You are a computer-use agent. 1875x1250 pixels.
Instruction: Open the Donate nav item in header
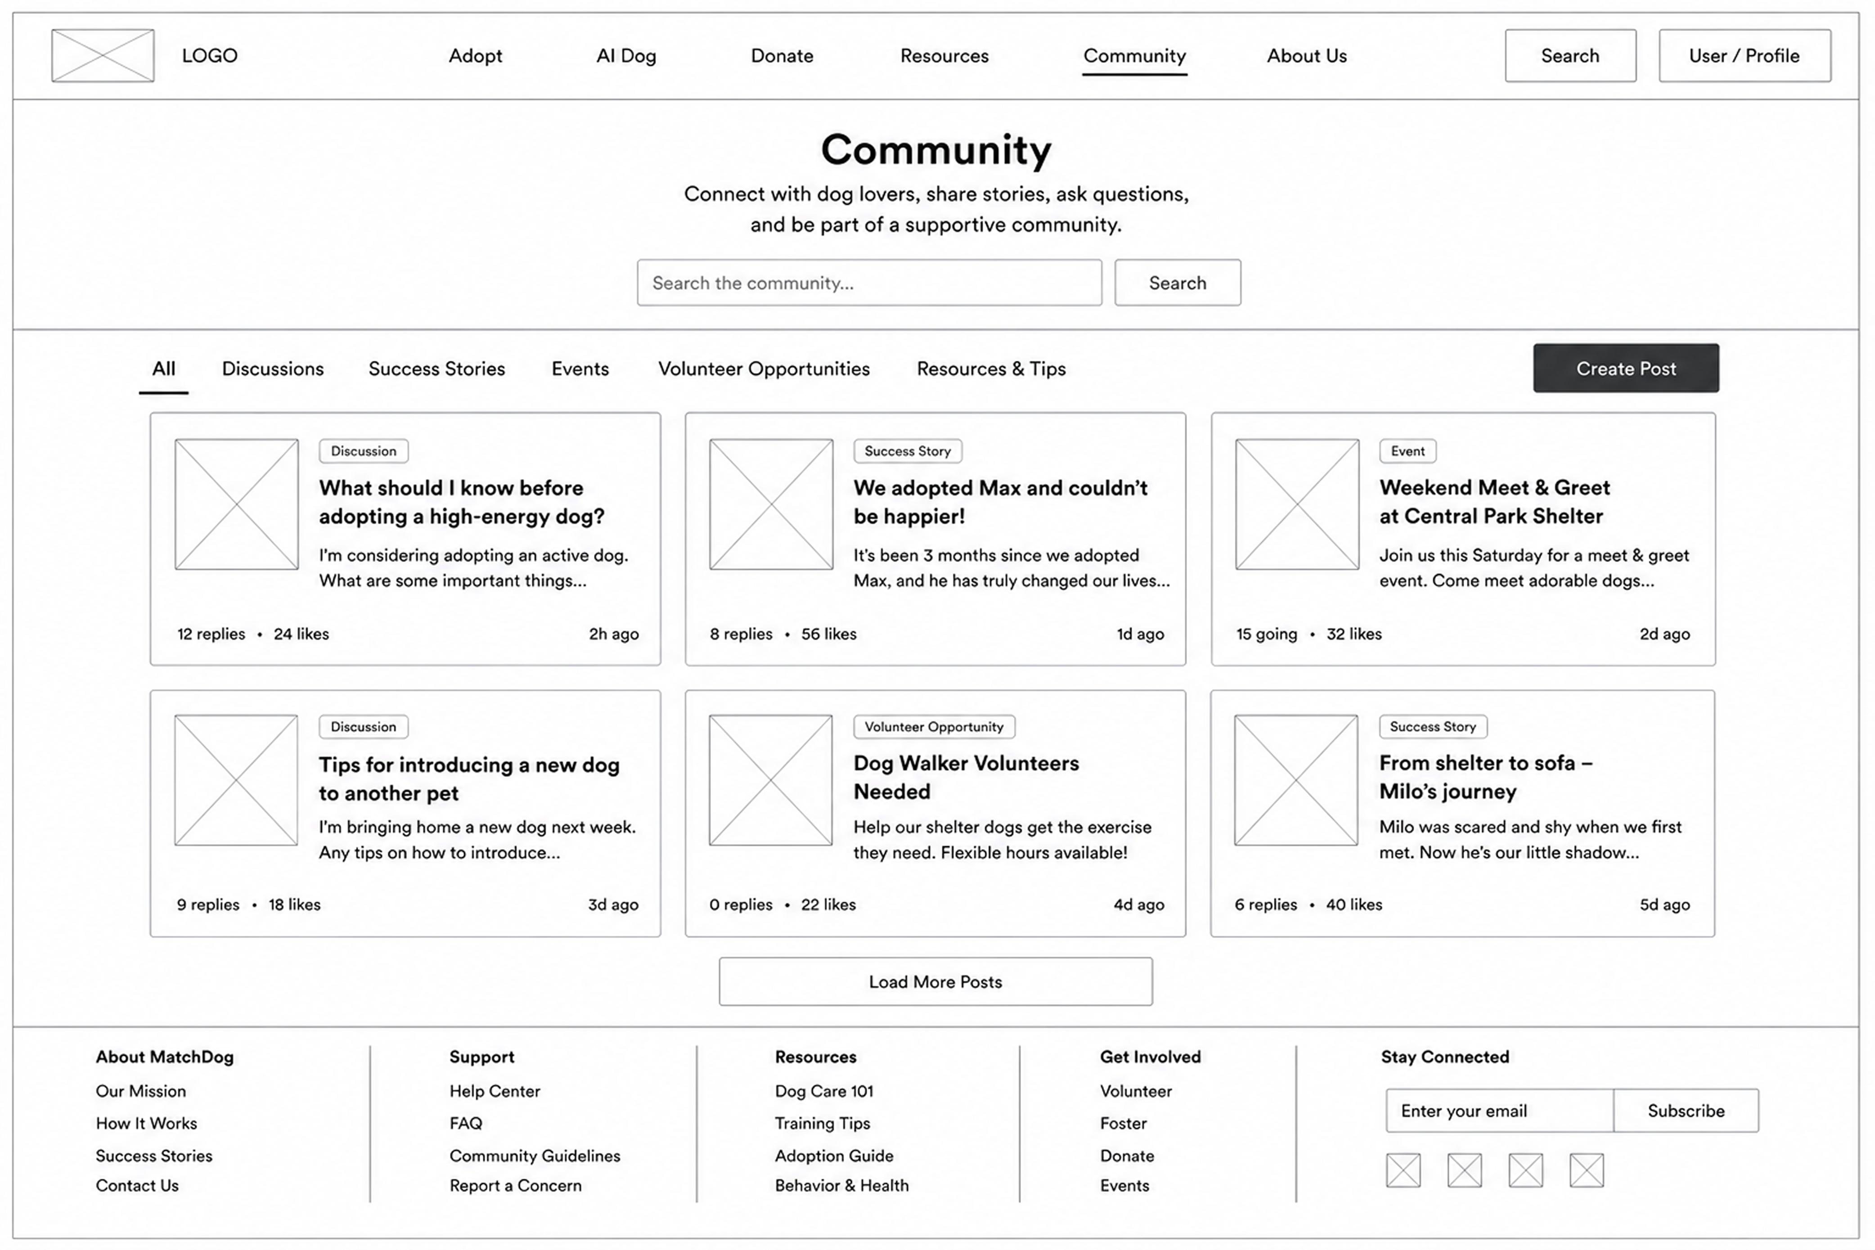tap(782, 56)
